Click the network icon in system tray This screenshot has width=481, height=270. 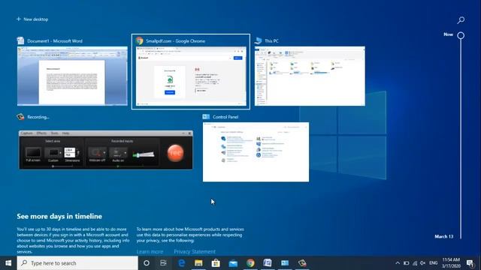(415, 263)
